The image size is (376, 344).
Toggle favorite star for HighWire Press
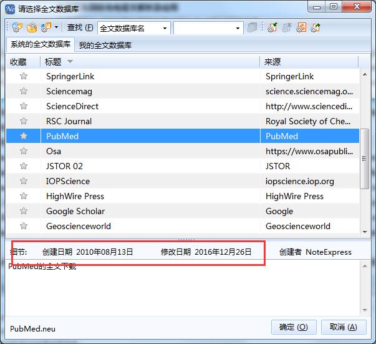pyautogui.click(x=24, y=196)
